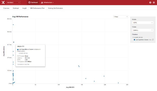
Task: Click the Latency 44.3 ms tooltip value
Action: point(27,58)
